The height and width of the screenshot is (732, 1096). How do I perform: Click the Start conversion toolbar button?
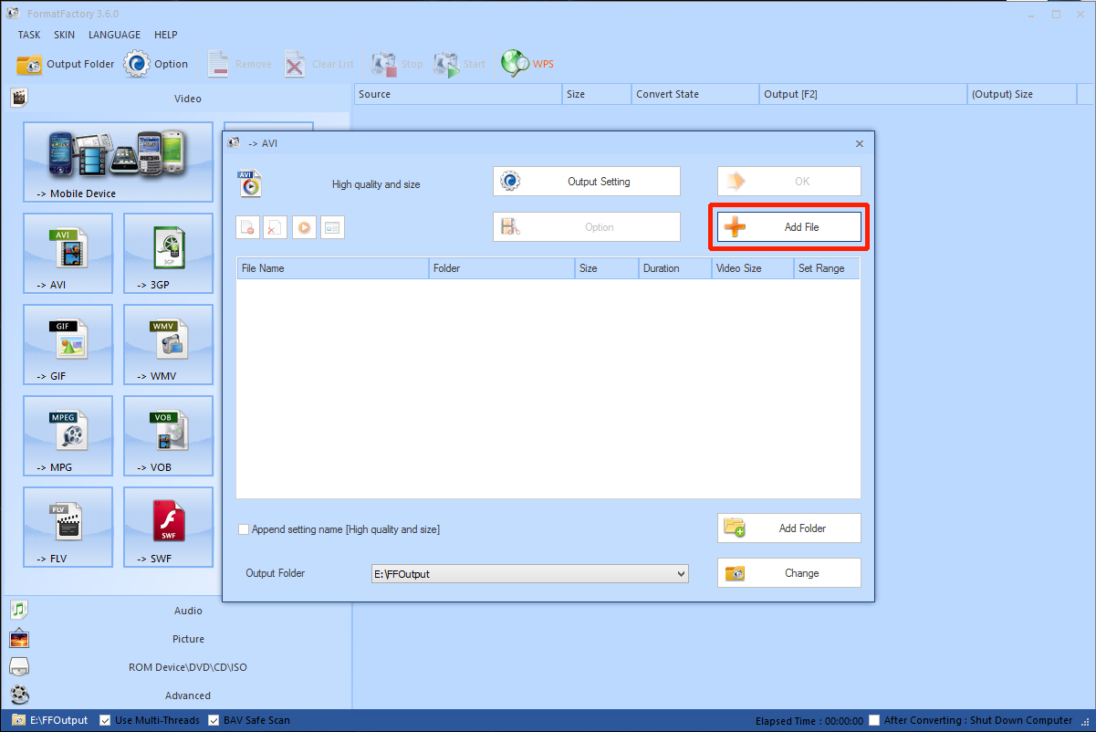tap(459, 64)
